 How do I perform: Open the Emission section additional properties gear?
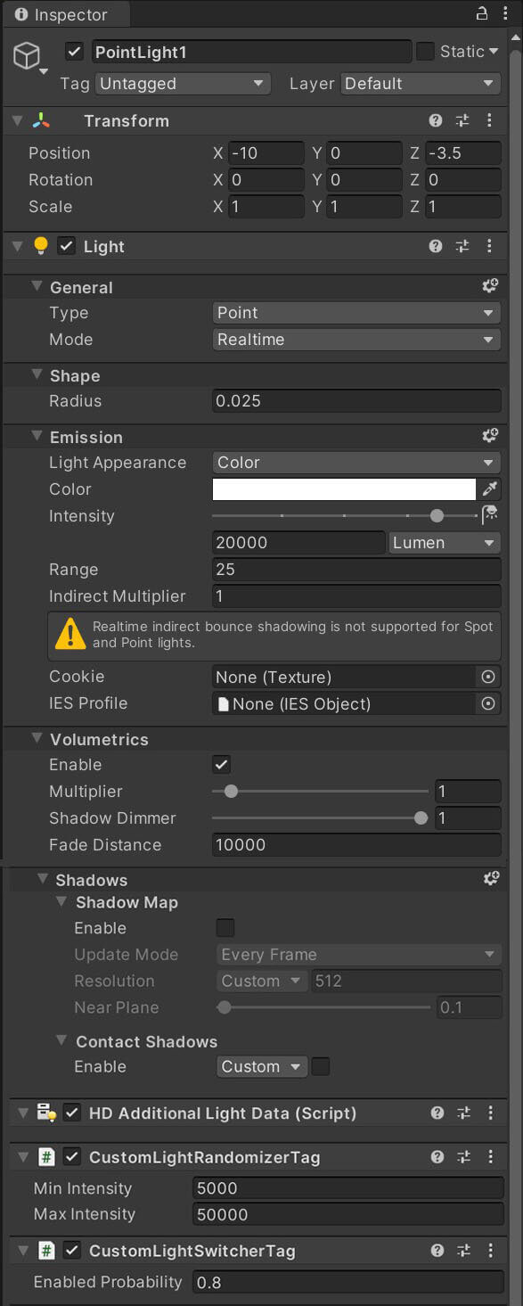490,437
